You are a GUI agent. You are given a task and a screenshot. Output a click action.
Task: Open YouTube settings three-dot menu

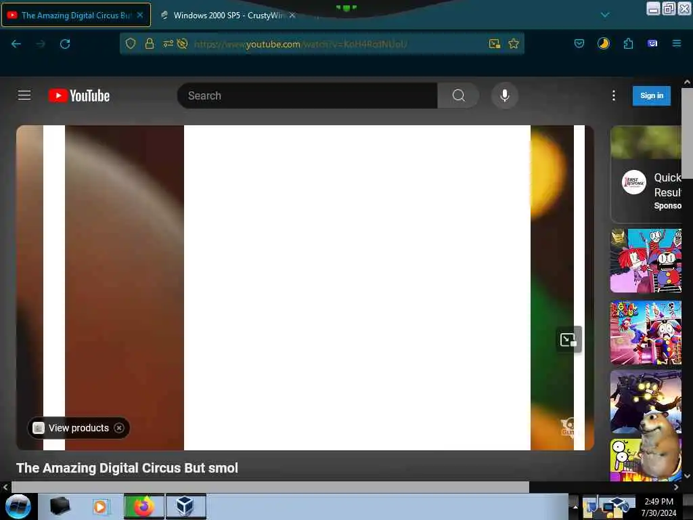pos(613,95)
